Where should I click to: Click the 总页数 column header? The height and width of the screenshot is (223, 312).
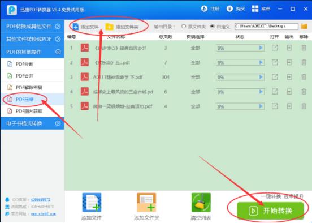[x=166, y=37]
